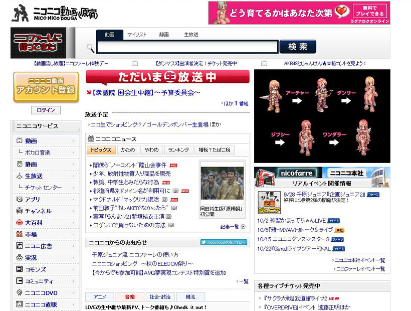Screen dimensions: 411x311
Task: Click the ログイン button
Action: 46,110
